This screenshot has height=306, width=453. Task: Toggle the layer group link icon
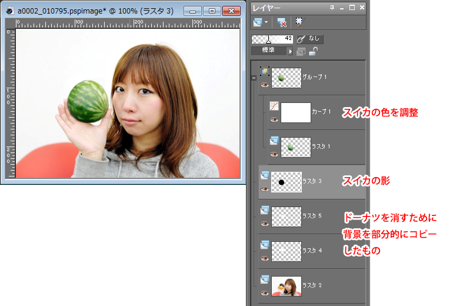(301, 52)
